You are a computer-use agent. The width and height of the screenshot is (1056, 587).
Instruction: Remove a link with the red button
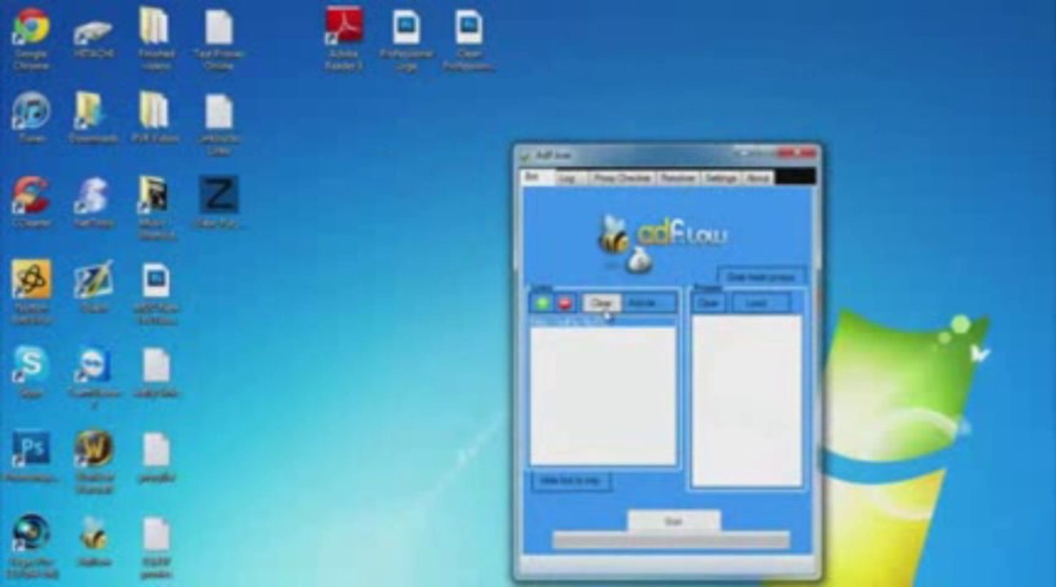565,303
